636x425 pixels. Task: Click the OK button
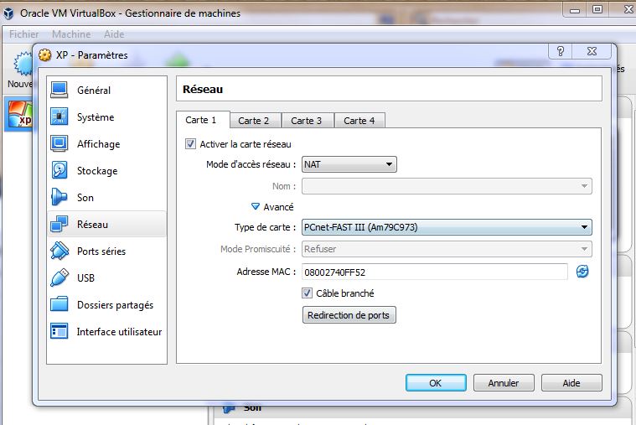(x=436, y=383)
